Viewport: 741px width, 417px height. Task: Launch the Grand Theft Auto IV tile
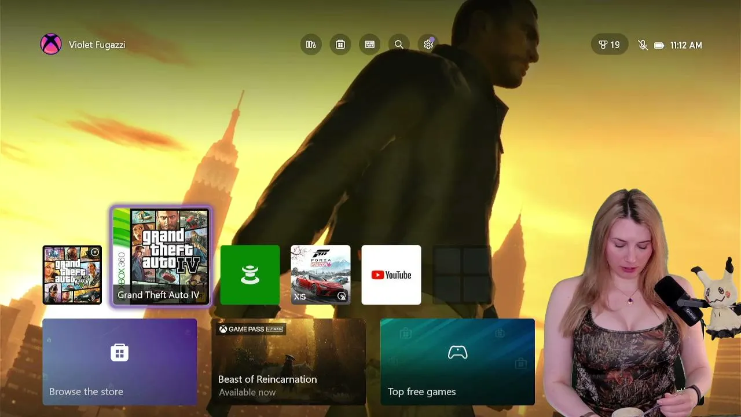click(161, 257)
